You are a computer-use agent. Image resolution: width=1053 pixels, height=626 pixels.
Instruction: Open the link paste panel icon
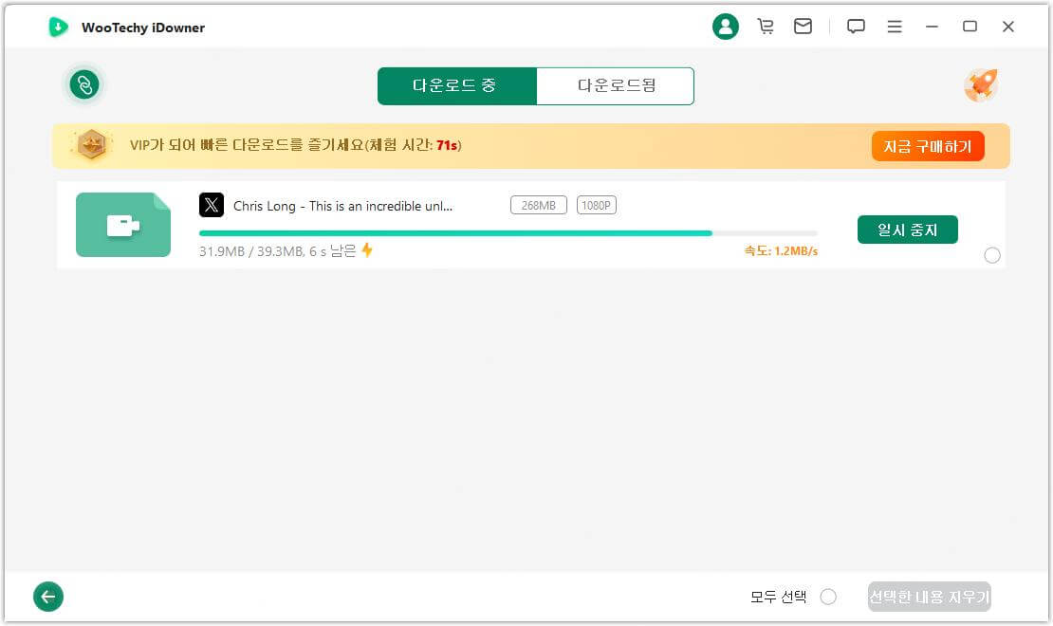[84, 84]
